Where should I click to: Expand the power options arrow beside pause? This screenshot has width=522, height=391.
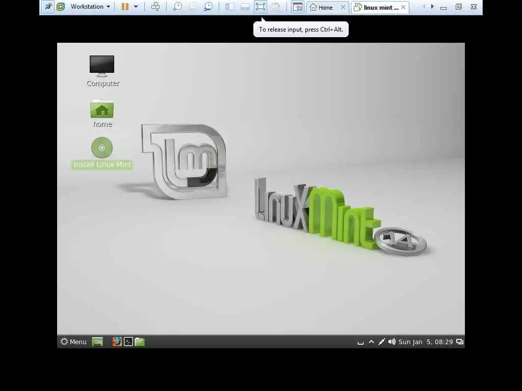[x=136, y=7]
